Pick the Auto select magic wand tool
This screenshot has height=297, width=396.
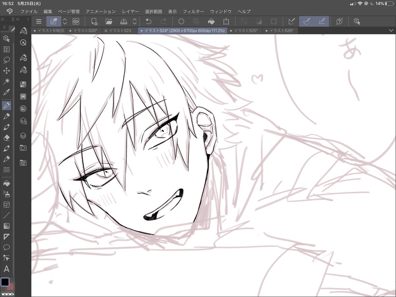6,82
